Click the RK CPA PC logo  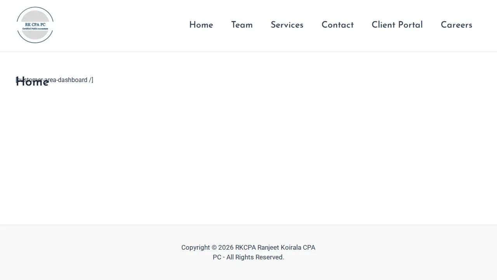point(35,25)
